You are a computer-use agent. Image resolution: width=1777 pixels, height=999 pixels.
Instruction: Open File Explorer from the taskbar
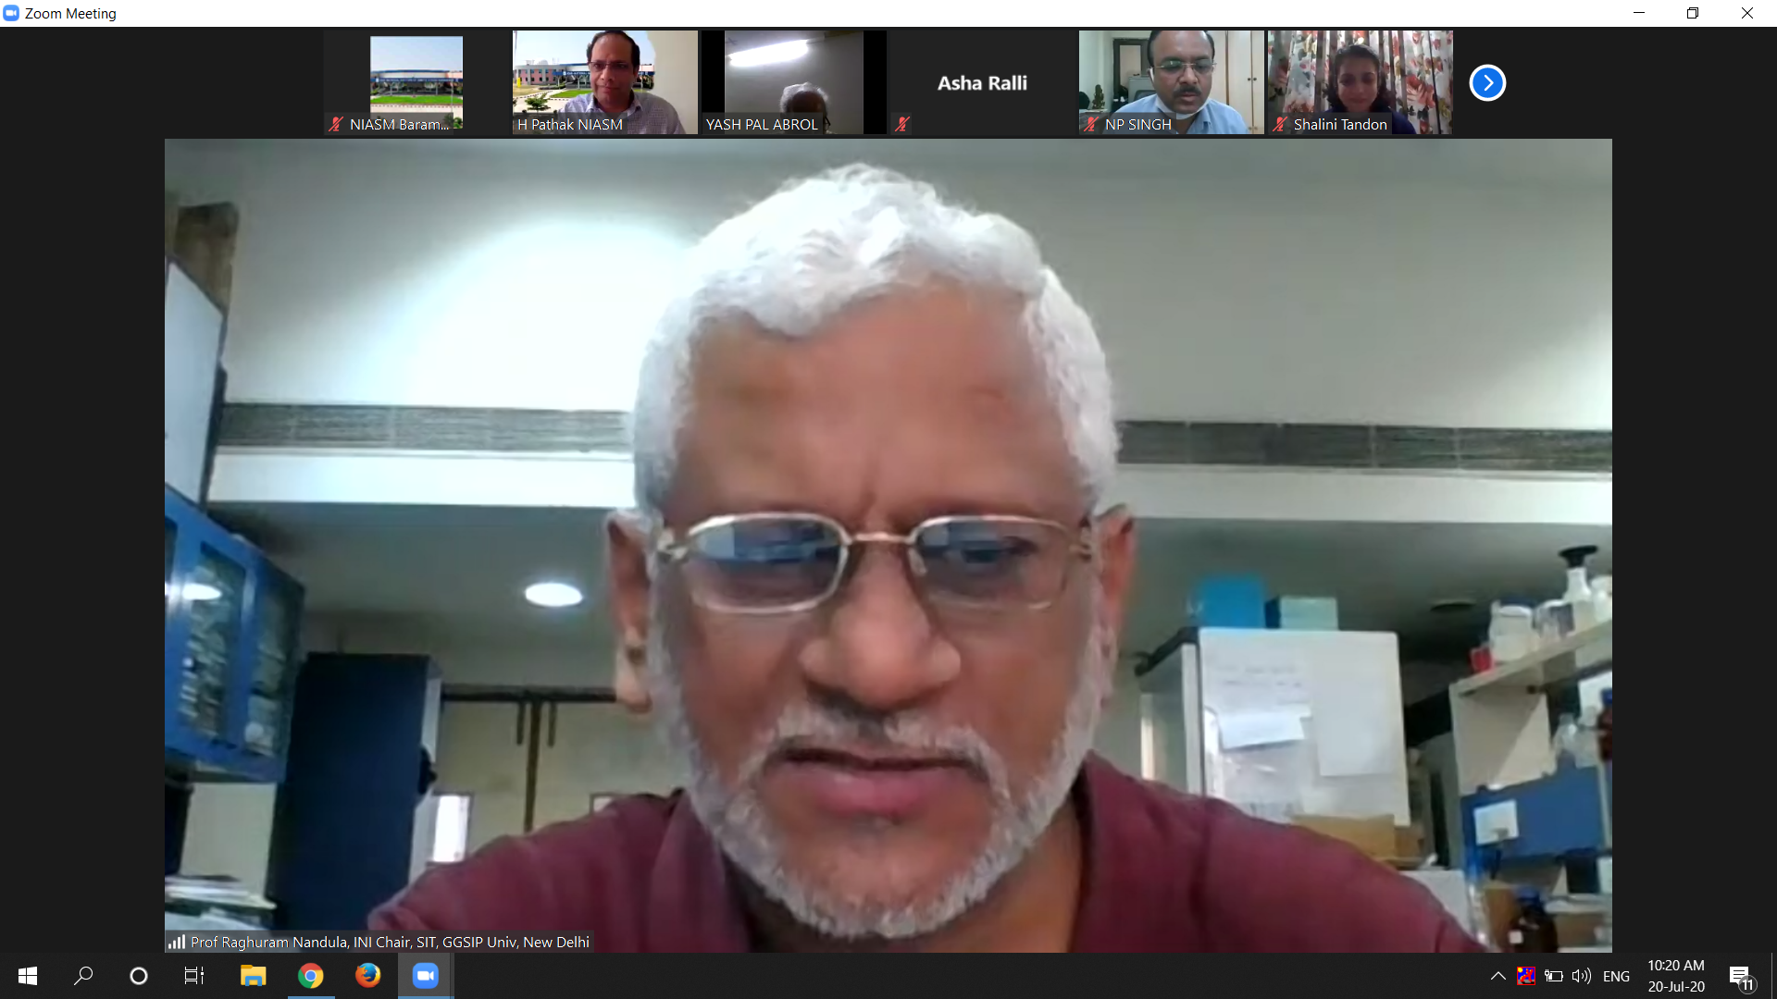(253, 976)
